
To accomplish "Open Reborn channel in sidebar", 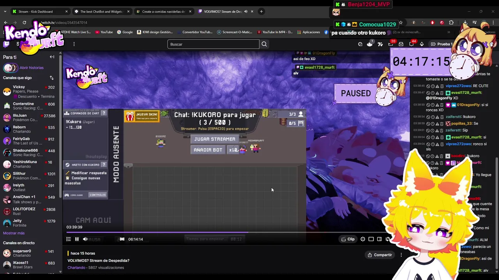I will [30, 129].
